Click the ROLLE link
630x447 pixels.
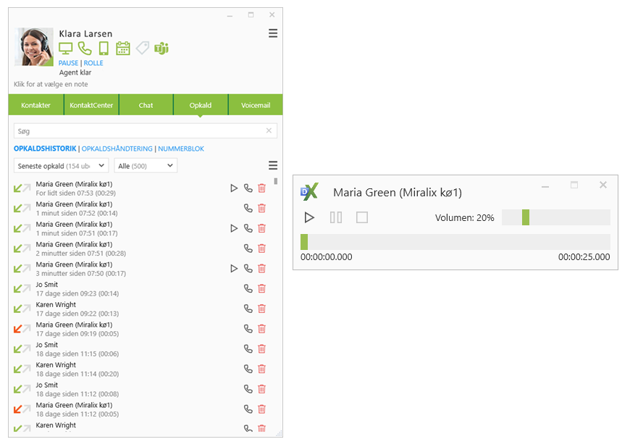click(x=93, y=63)
